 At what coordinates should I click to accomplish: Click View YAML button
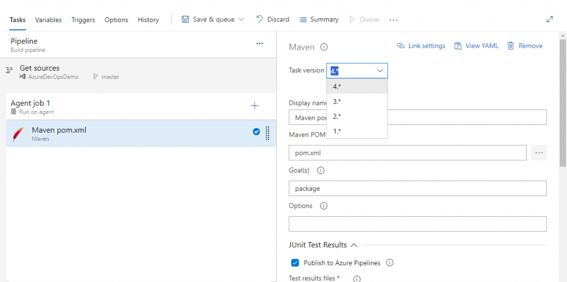(x=476, y=46)
